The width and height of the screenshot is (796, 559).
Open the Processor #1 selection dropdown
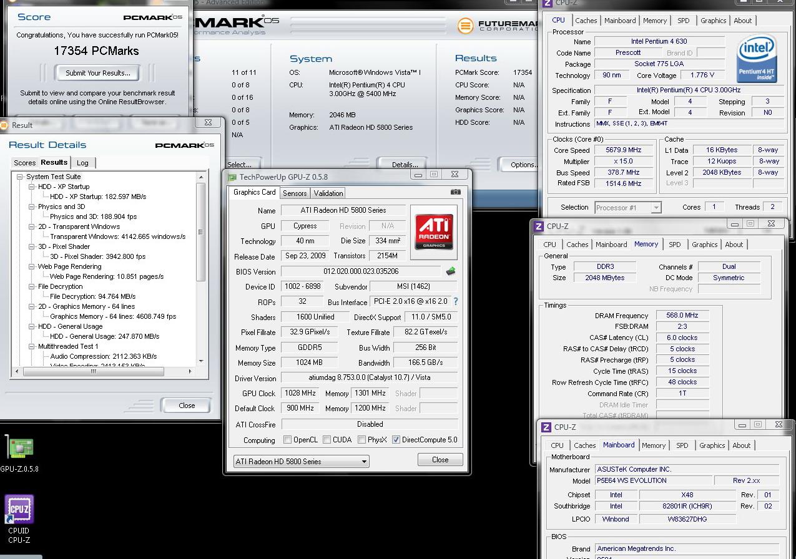coord(627,208)
